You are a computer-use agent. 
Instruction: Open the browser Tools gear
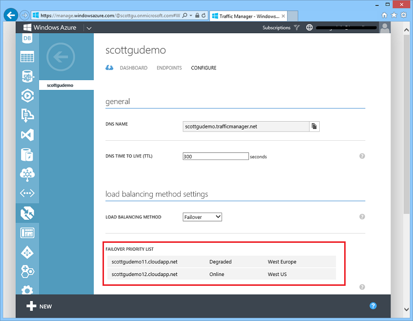[x=404, y=15]
